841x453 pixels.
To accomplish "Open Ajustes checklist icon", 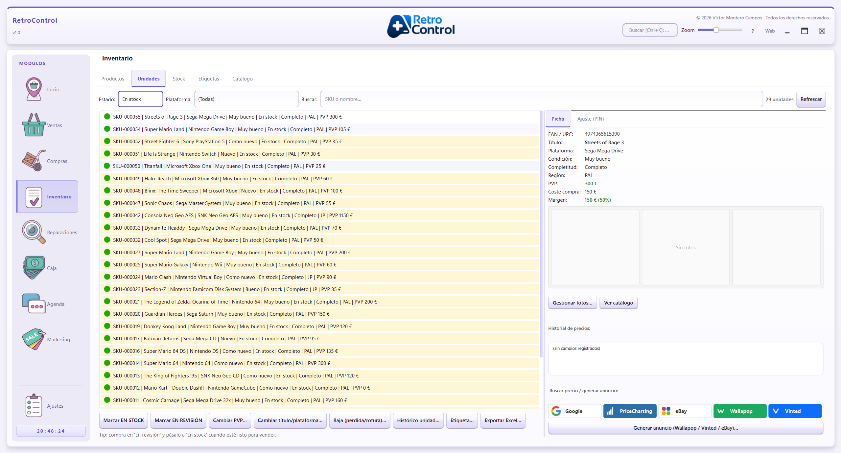I will pyautogui.click(x=34, y=406).
